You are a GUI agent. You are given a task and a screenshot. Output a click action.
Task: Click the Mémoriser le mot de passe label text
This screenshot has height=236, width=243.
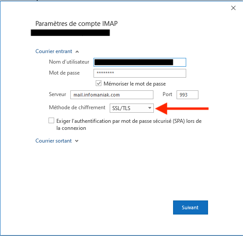click(135, 84)
